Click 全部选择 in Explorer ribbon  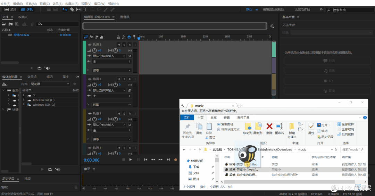346,124
